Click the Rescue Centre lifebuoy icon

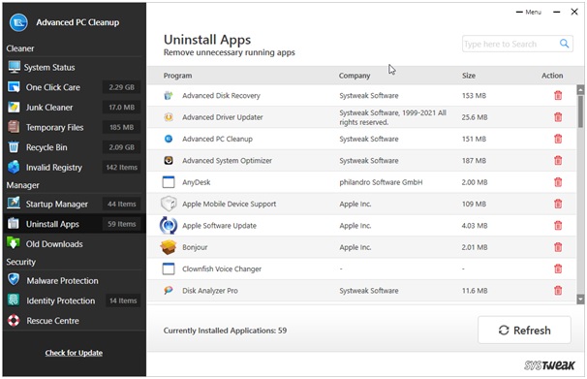pyautogui.click(x=14, y=320)
